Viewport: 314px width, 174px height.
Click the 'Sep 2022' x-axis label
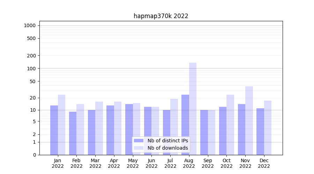coord(208,163)
